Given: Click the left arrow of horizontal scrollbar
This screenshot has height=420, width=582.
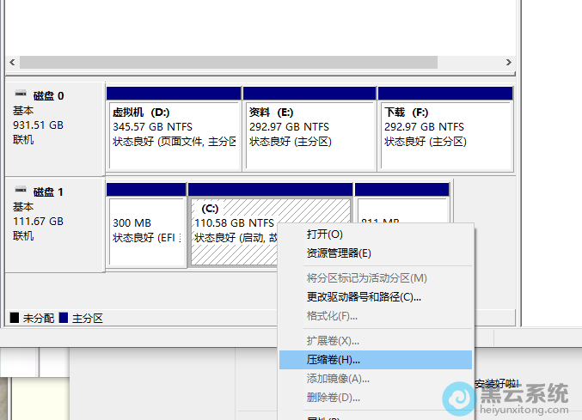Looking at the screenshot, I should click(x=12, y=63).
